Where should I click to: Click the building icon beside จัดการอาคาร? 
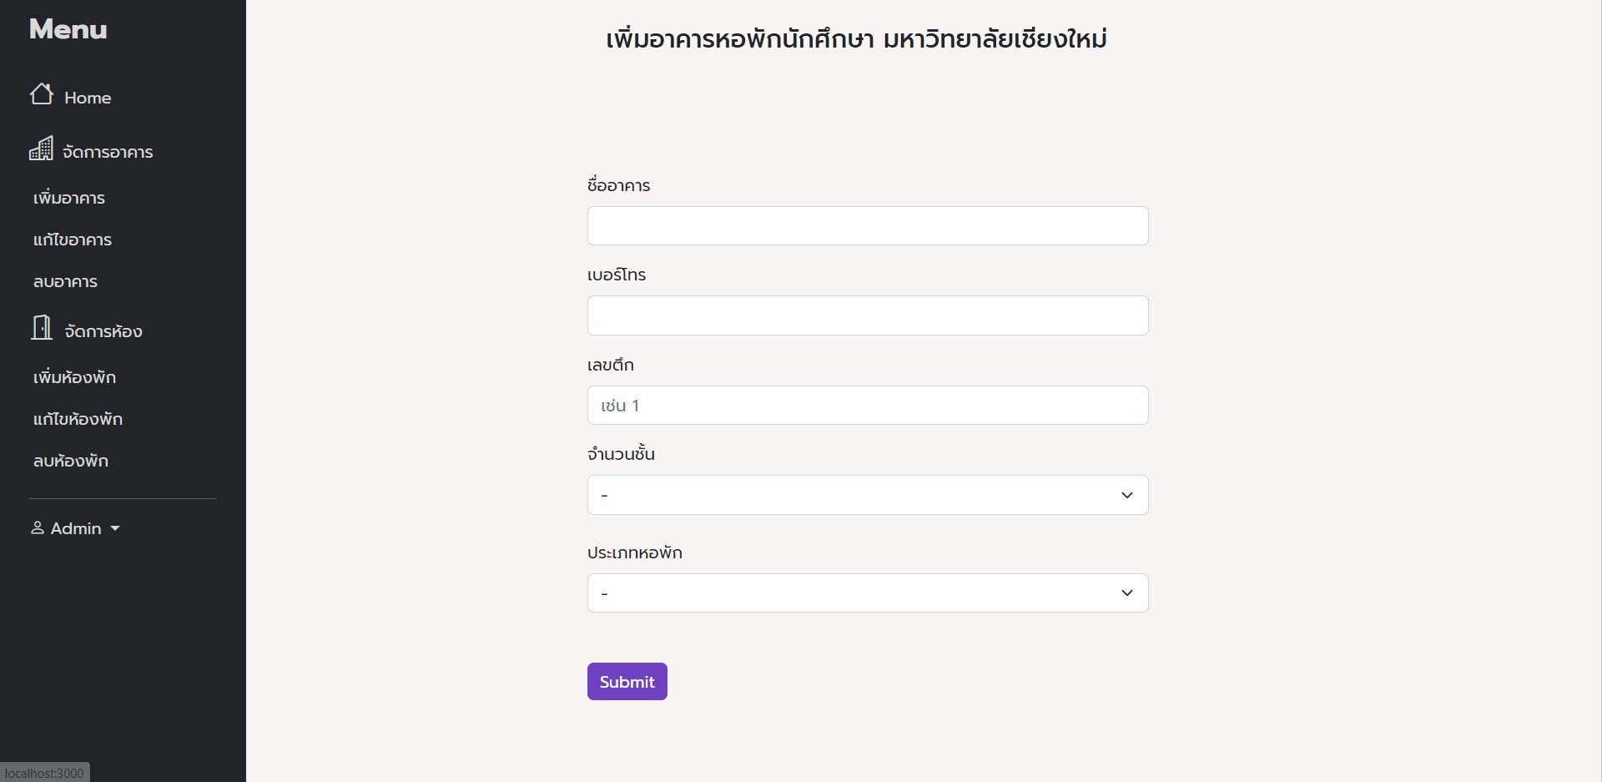(41, 149)
